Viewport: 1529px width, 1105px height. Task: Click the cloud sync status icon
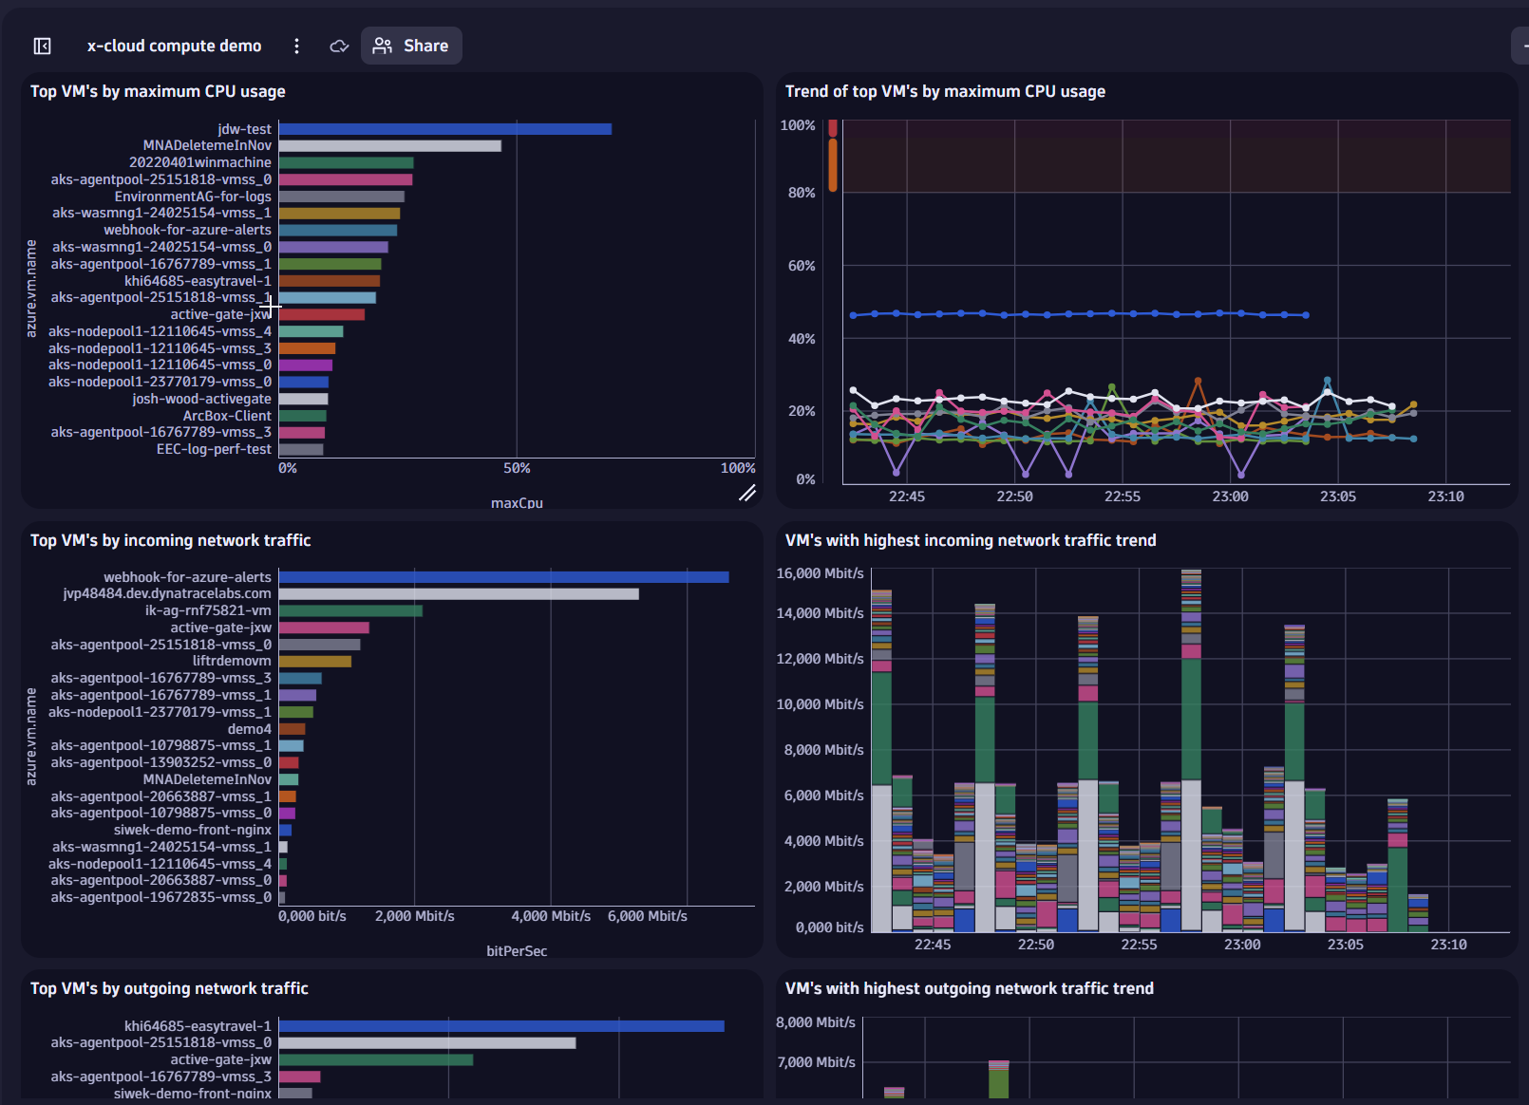coord(339,45)
